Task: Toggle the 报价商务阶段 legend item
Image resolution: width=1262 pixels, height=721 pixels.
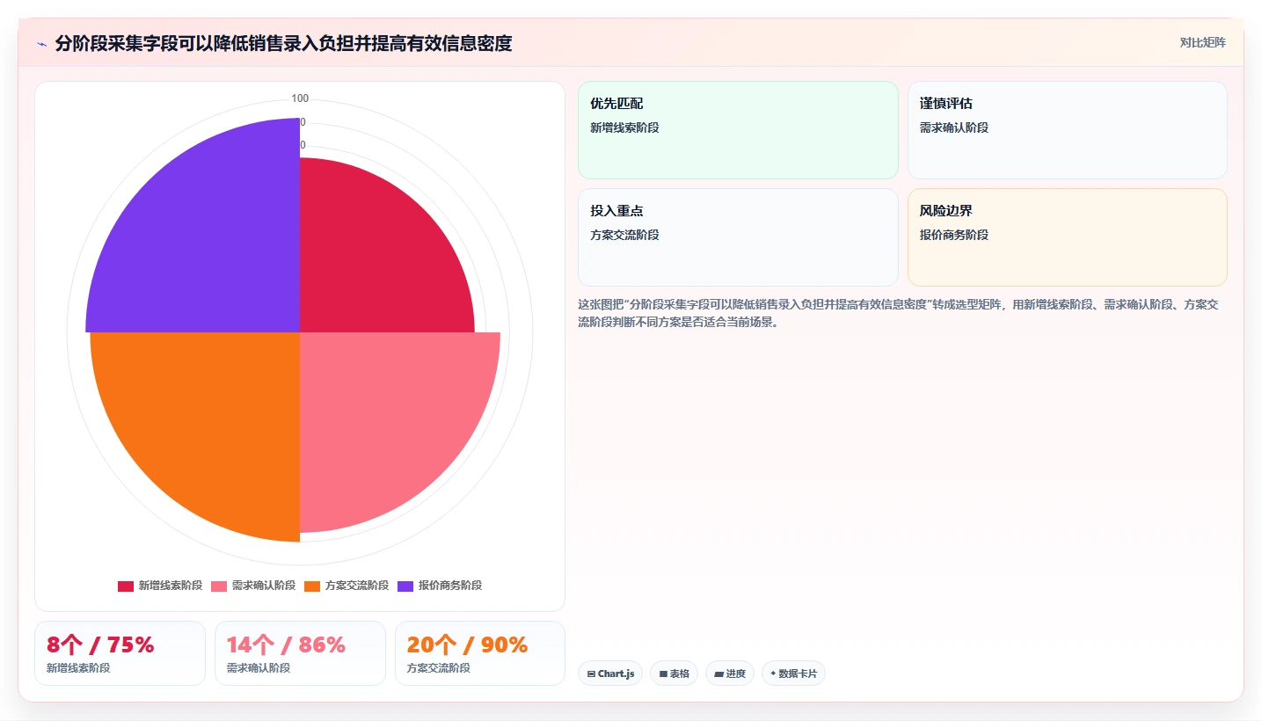Action: pos(440,586)
